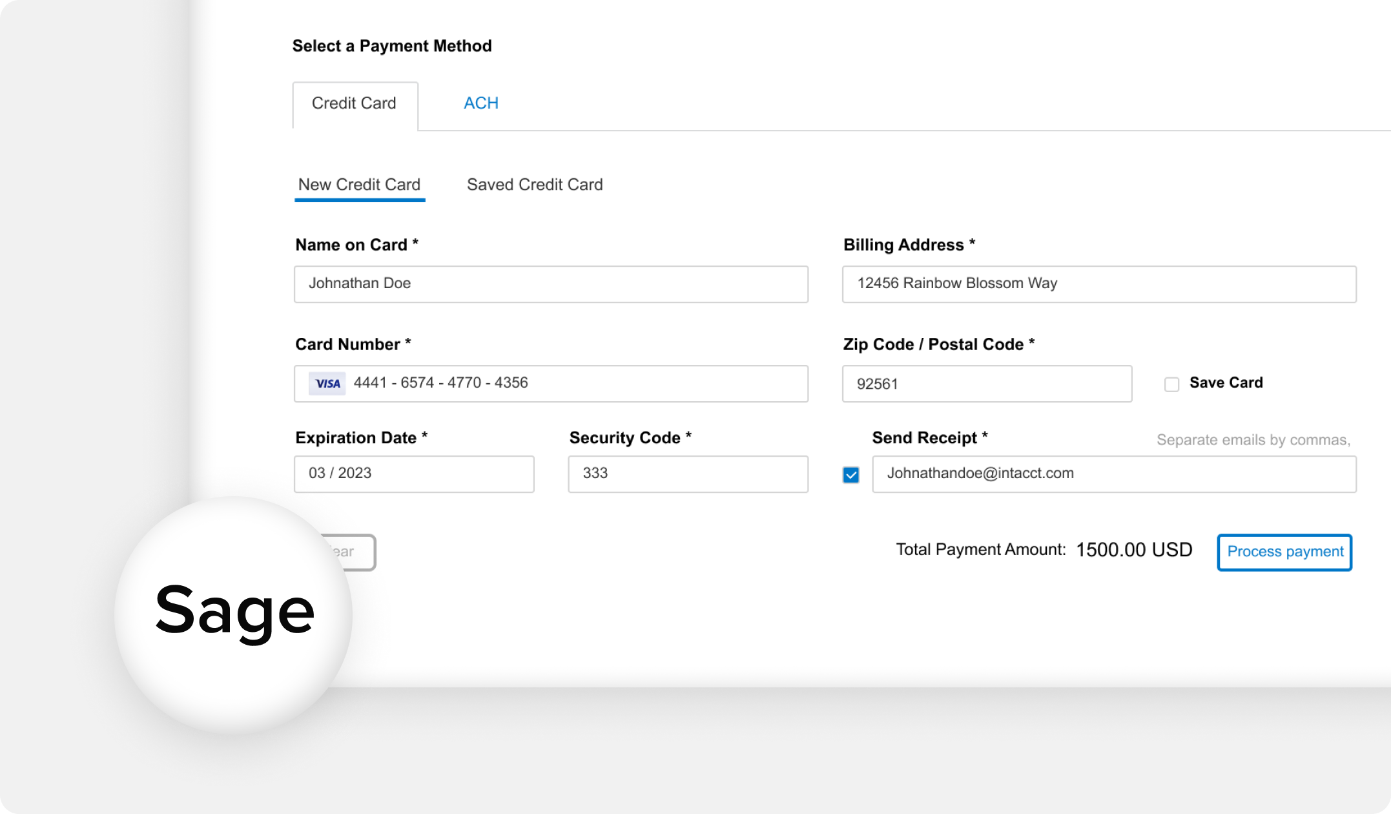Click the Zip Code field
1391x814 pixels.
click(x=986, y=384)
